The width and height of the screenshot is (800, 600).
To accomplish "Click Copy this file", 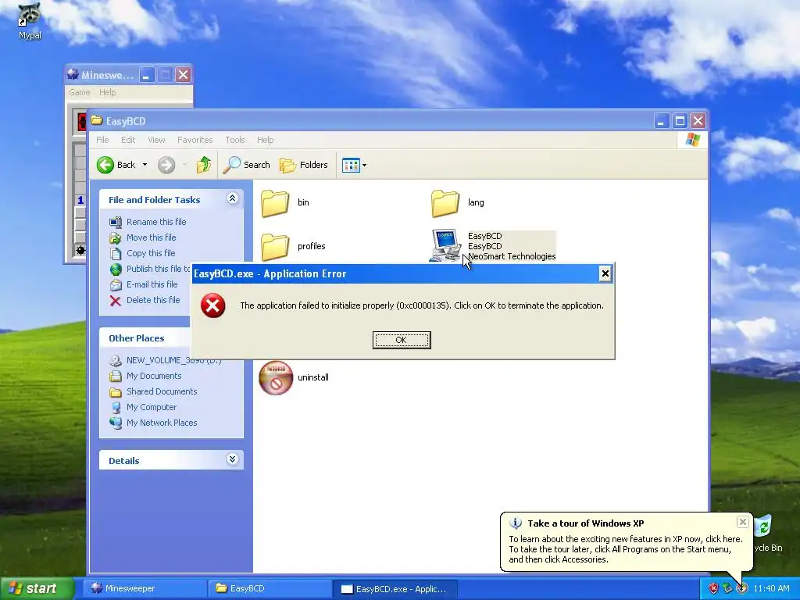I will pos(151,253).
